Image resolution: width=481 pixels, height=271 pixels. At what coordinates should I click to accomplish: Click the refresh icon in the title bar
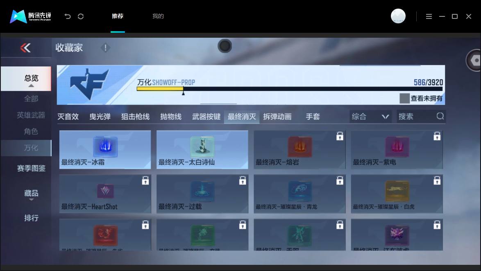click(x=81, y=16)
